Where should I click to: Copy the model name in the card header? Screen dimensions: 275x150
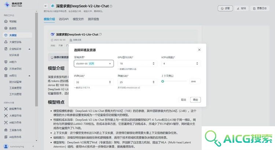(100, 34)
